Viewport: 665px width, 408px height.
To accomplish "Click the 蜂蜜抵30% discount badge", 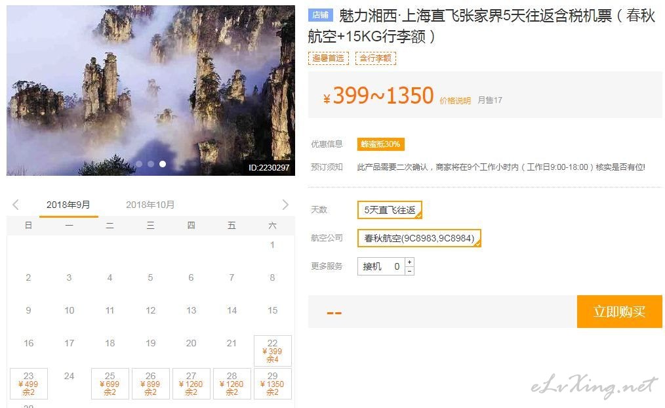I will coord(380,144).
